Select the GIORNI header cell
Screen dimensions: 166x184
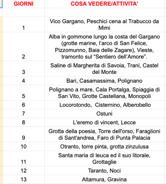(23, 4)
